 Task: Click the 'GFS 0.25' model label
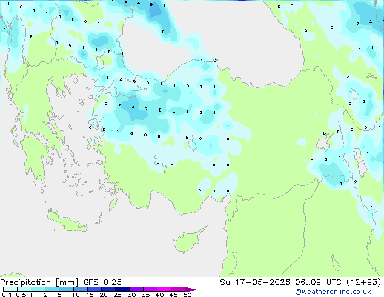pos(102,282)
